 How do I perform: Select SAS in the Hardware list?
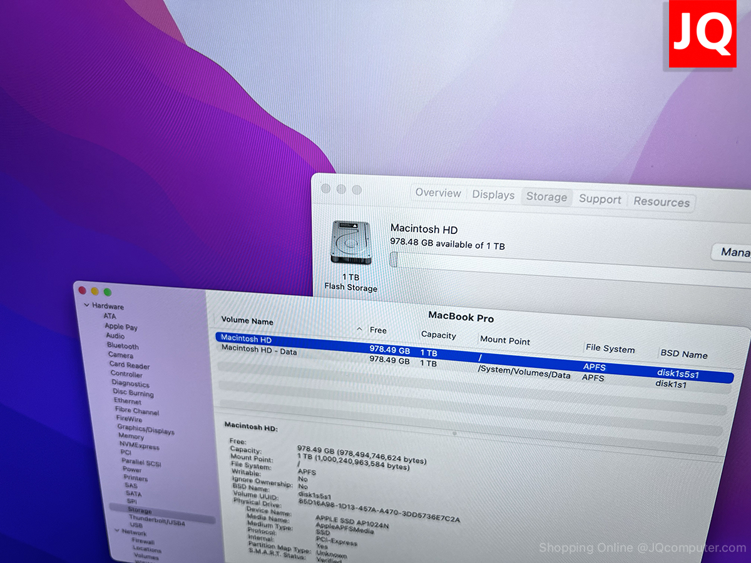pyautogui.click(x=130, y=486)
